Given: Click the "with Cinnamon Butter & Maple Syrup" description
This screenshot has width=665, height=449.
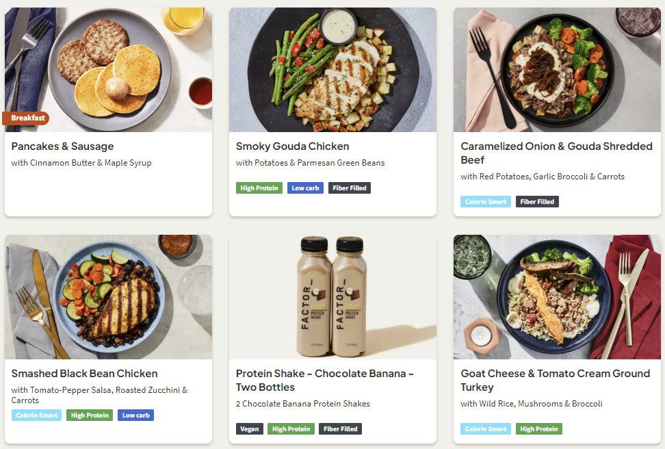Looking at the screenshot, I should (81, 163).
